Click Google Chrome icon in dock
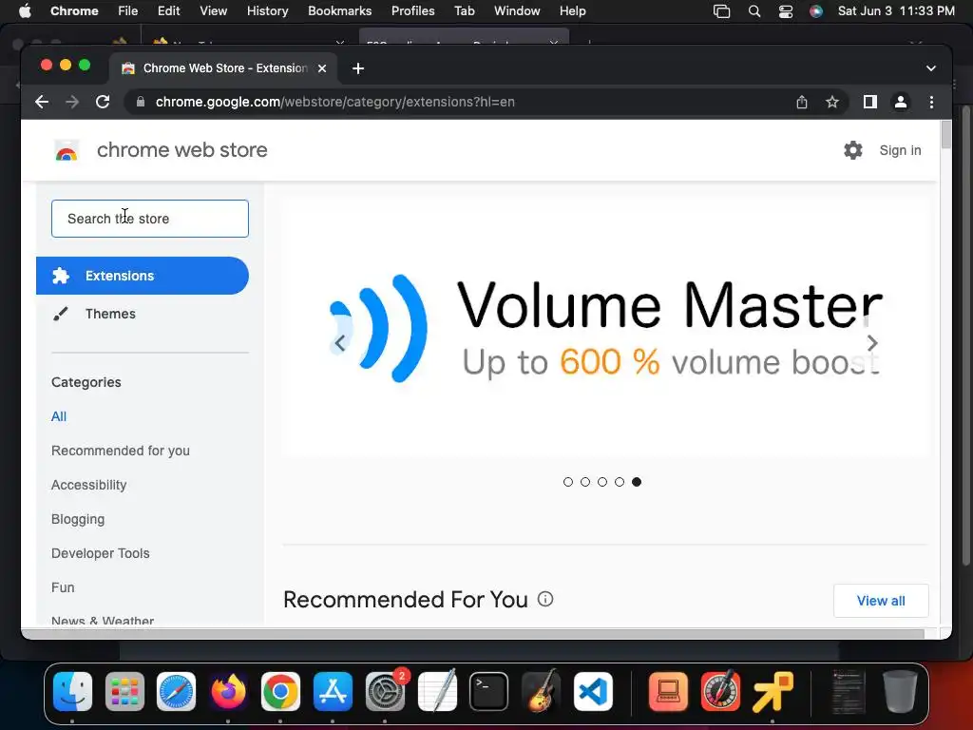 pyautogui.click(x=280, y=692)
